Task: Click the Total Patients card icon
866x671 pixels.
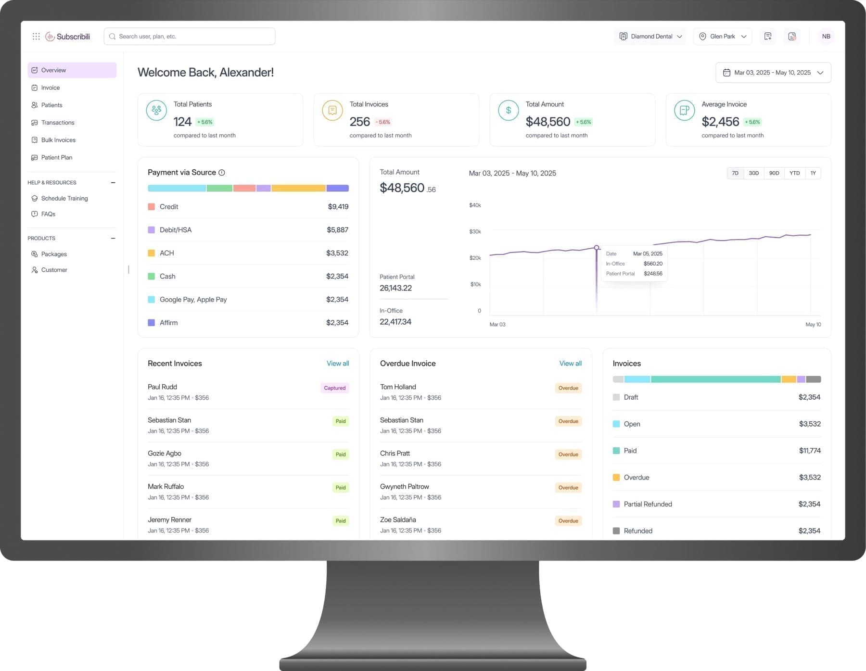Action: click(156, 110)
